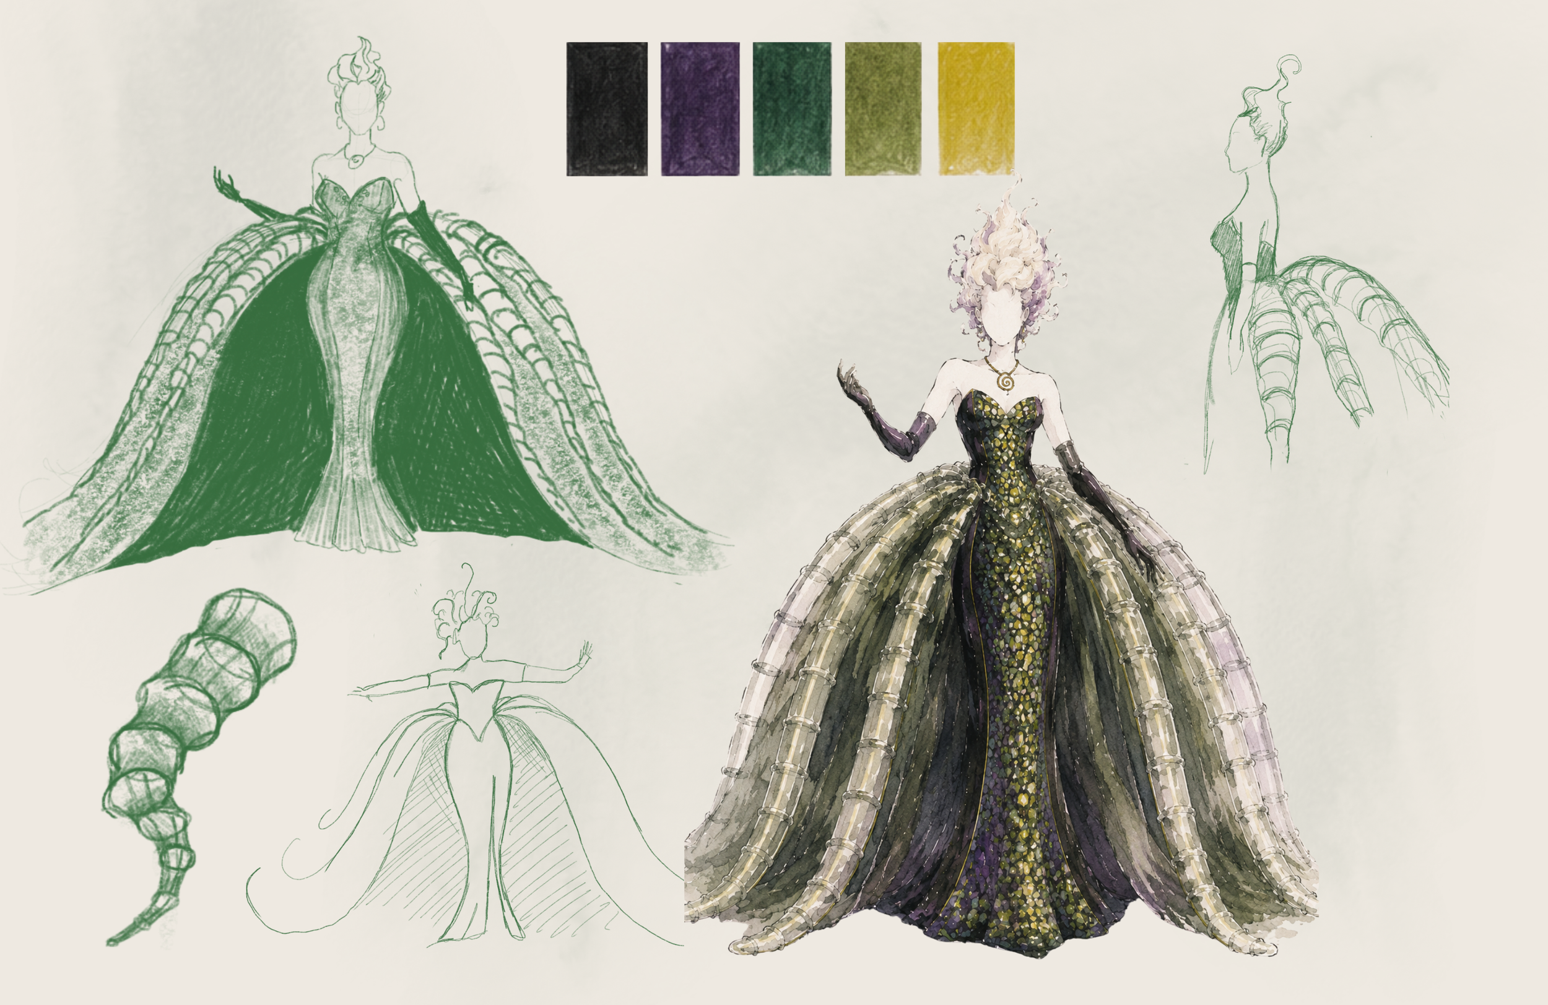Choose the dark green color swatch
1548x1005 pixels.
792,109
